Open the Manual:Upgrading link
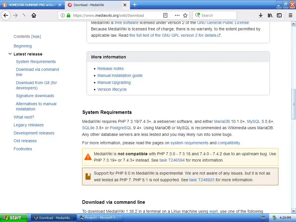Image resolution: width=296 pixels, height=222 pixels. point(114,82)
